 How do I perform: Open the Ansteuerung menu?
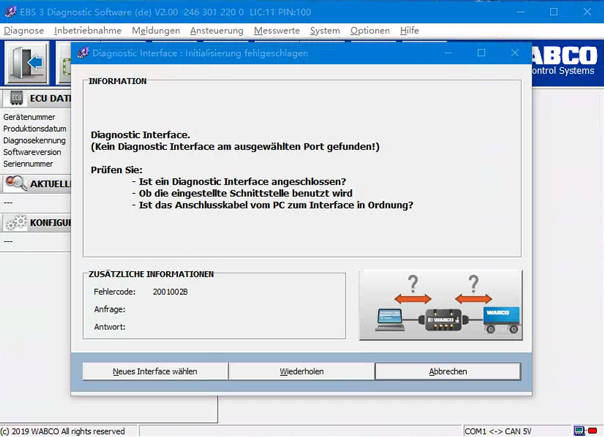pos(217,31)
